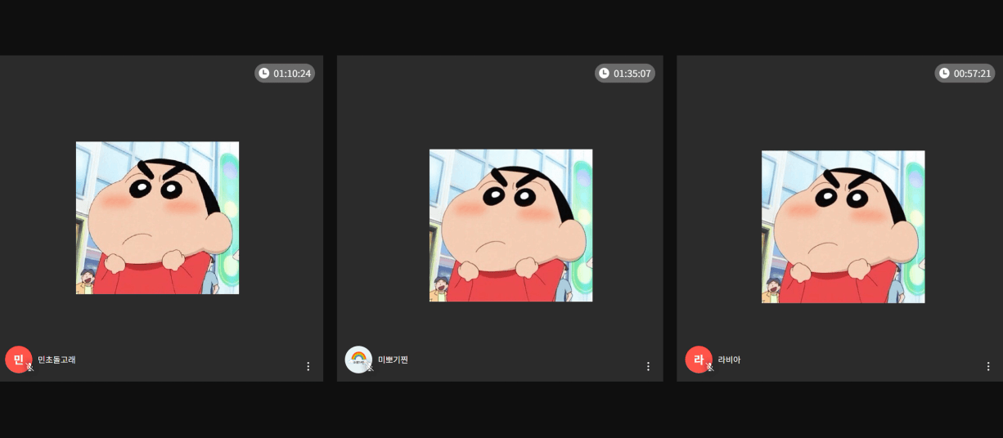Open more options for 민초돌고래 tile
1003x438 pixels.
(308, 366)
